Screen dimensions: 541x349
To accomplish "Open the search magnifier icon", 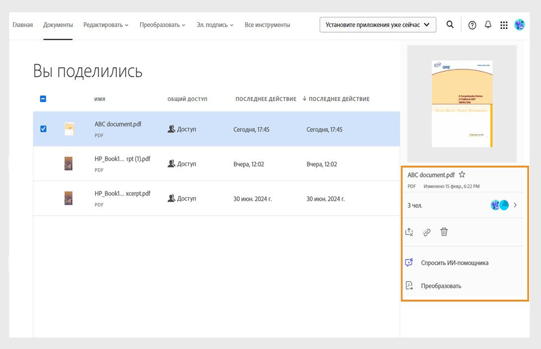I will 450,24.
